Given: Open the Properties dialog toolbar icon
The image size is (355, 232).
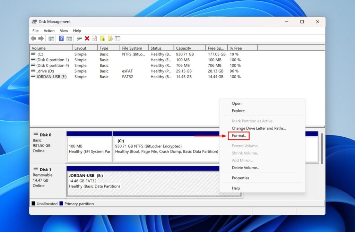Looking at the screenshot, I should pyautogui.click(x=117, y=38).
